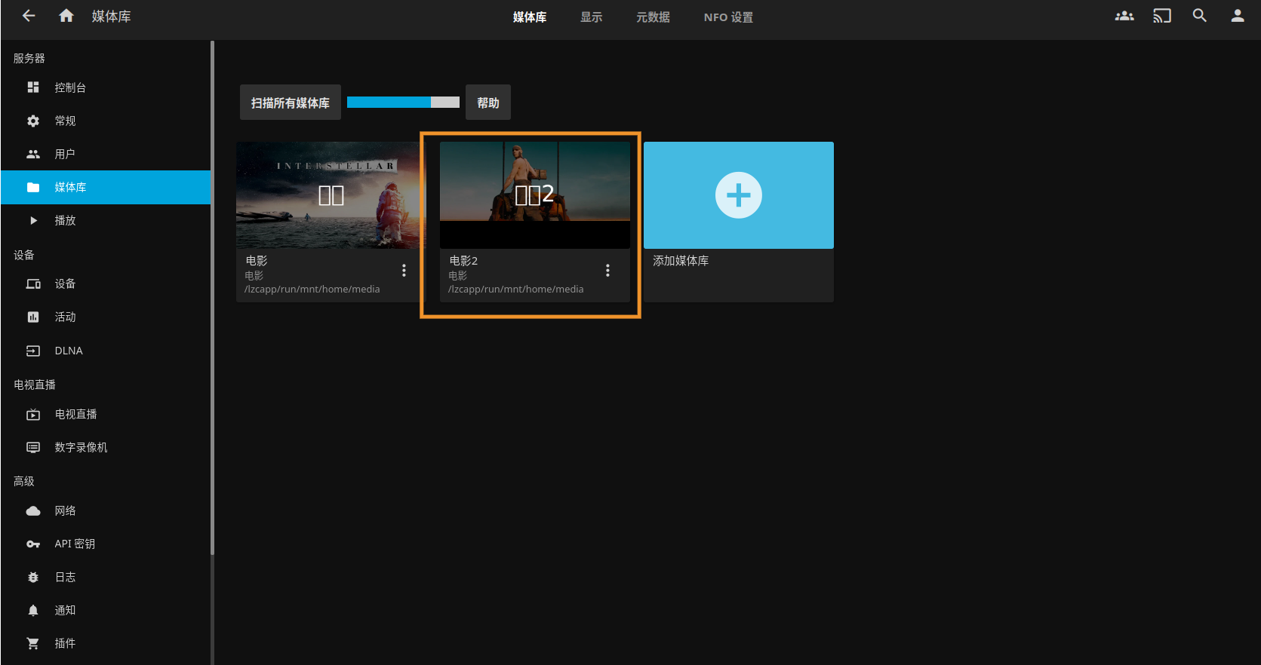
Task: Open search with magnifier icon
Action: (1200, 16)
